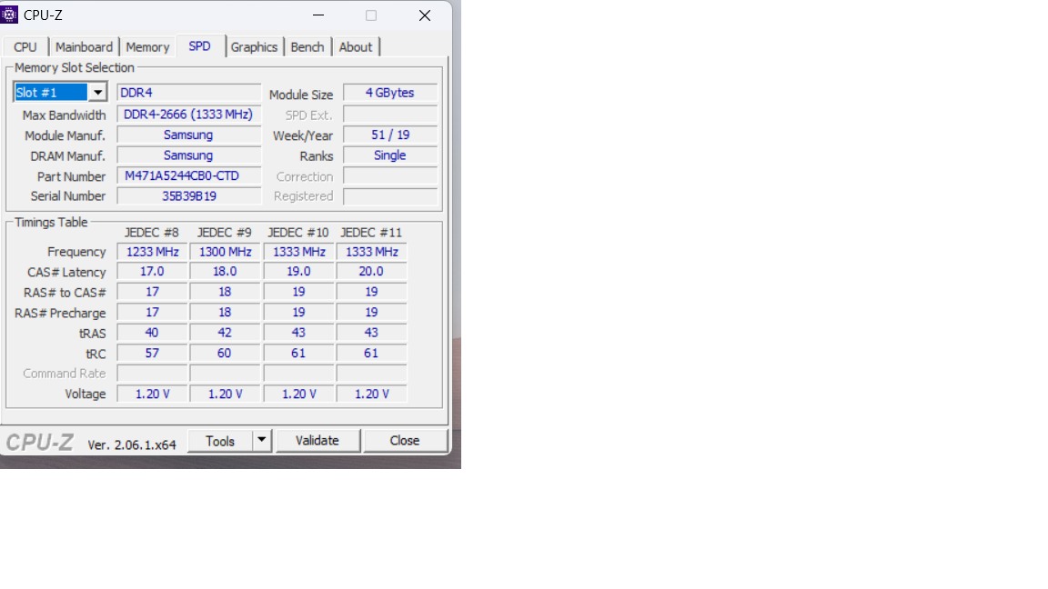The width and height of the screenshot is (1048, 589).
Task: Click the CAS# Latency 17.0 cell
Action: (x=153, y=272)
